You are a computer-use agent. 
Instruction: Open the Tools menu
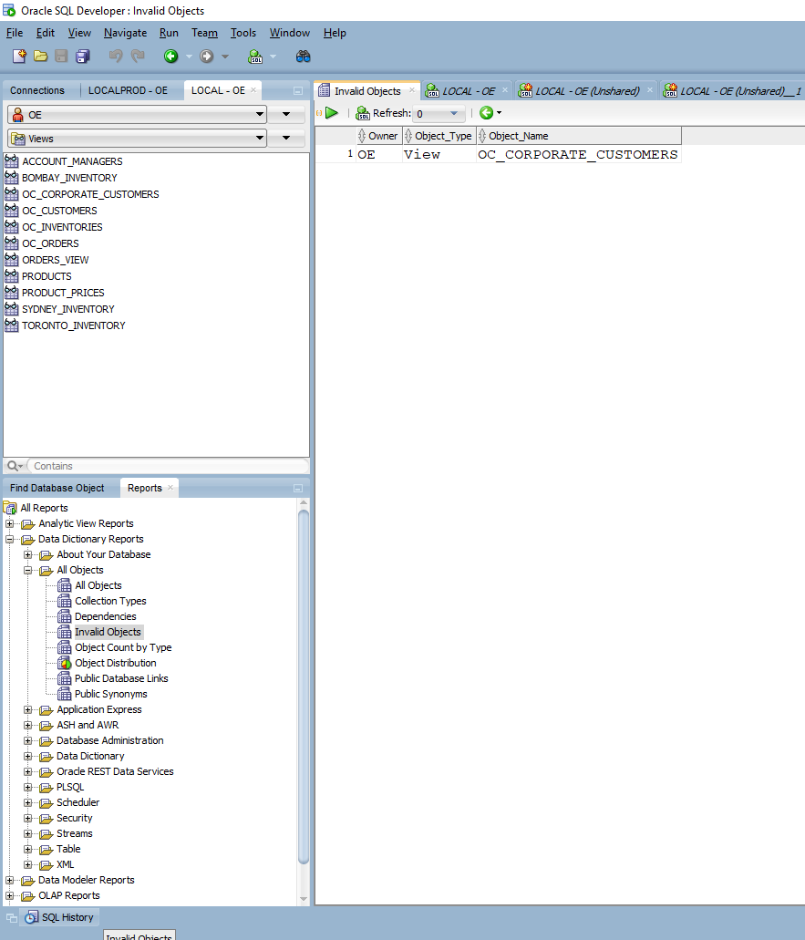pos(243,33)
